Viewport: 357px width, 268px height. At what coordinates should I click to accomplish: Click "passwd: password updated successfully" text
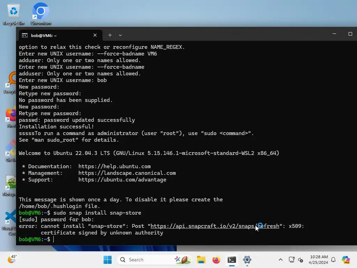[77, 120]
